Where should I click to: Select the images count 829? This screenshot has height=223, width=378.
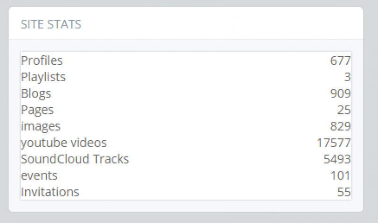[340, 126]
